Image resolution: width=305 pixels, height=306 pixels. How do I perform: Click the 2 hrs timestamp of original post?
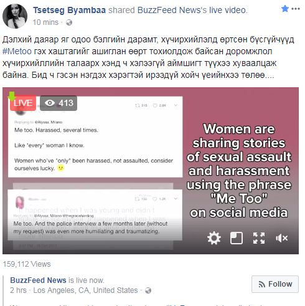[18, 290]
